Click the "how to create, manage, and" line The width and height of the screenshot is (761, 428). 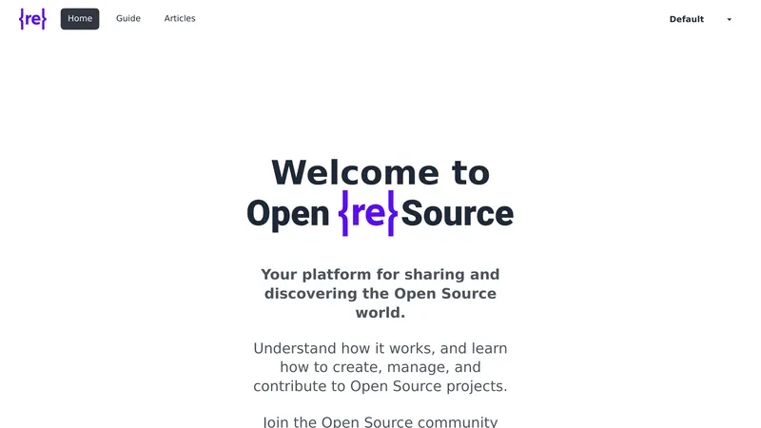click(380, 367)
